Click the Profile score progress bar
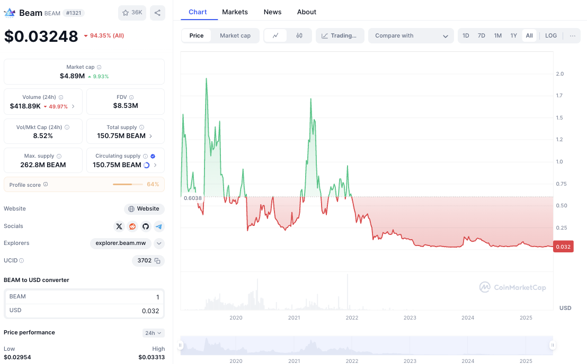The width and height of the screenshot is (587, 364). coord(128,184)
